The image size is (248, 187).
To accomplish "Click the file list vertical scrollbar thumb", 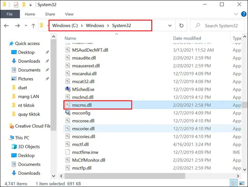I will pyautogui.click(x=244, y=105).
